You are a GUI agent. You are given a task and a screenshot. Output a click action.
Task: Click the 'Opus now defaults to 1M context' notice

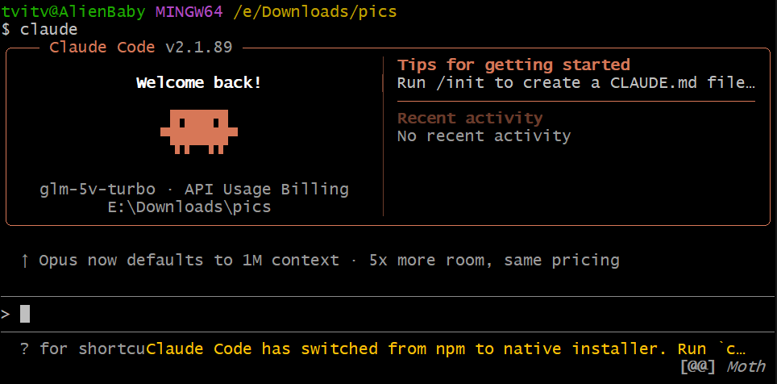[189, 261]
